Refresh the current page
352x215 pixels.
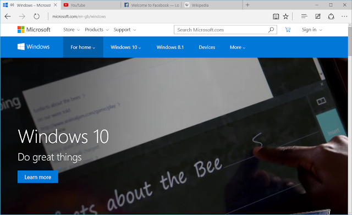click(36, 16)
